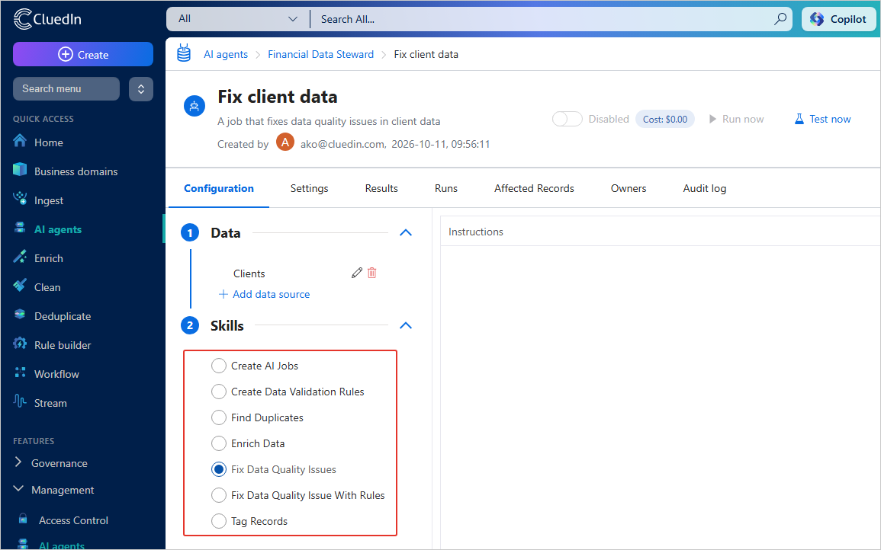This screenshot has height=550, width=881.
Task: Switch to Results tab
Action: point(381,189)
